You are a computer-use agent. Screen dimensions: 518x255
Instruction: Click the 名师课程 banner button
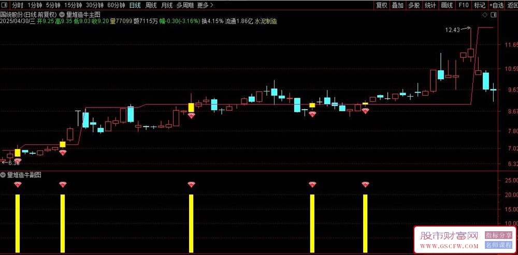point(498,245)
